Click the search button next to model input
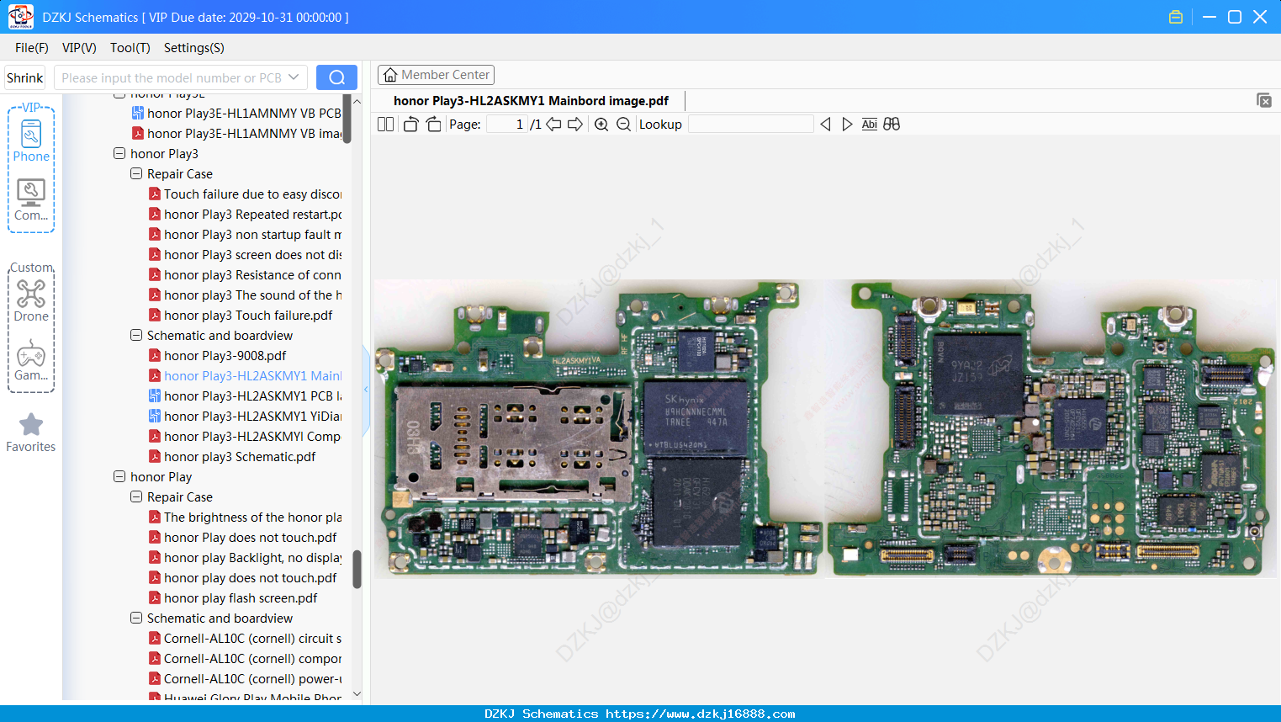Viewport: 1281px width, 722px height. tap(336, 77)
